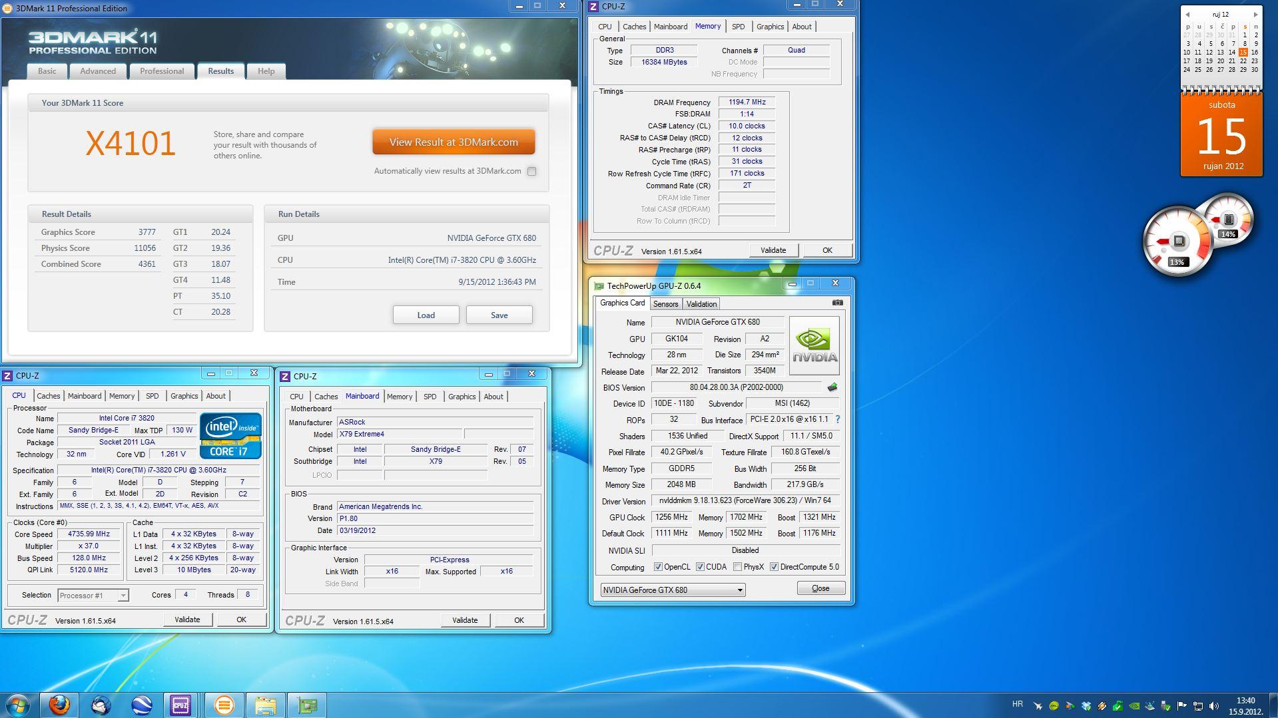
Task: Toggle the PhysX checkbox in GPU-Z
Action: [x=737, y=567]
